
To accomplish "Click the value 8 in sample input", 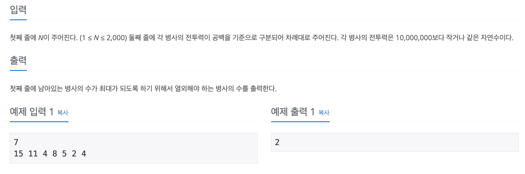I will pyautogui.click(x=55, y=153).
